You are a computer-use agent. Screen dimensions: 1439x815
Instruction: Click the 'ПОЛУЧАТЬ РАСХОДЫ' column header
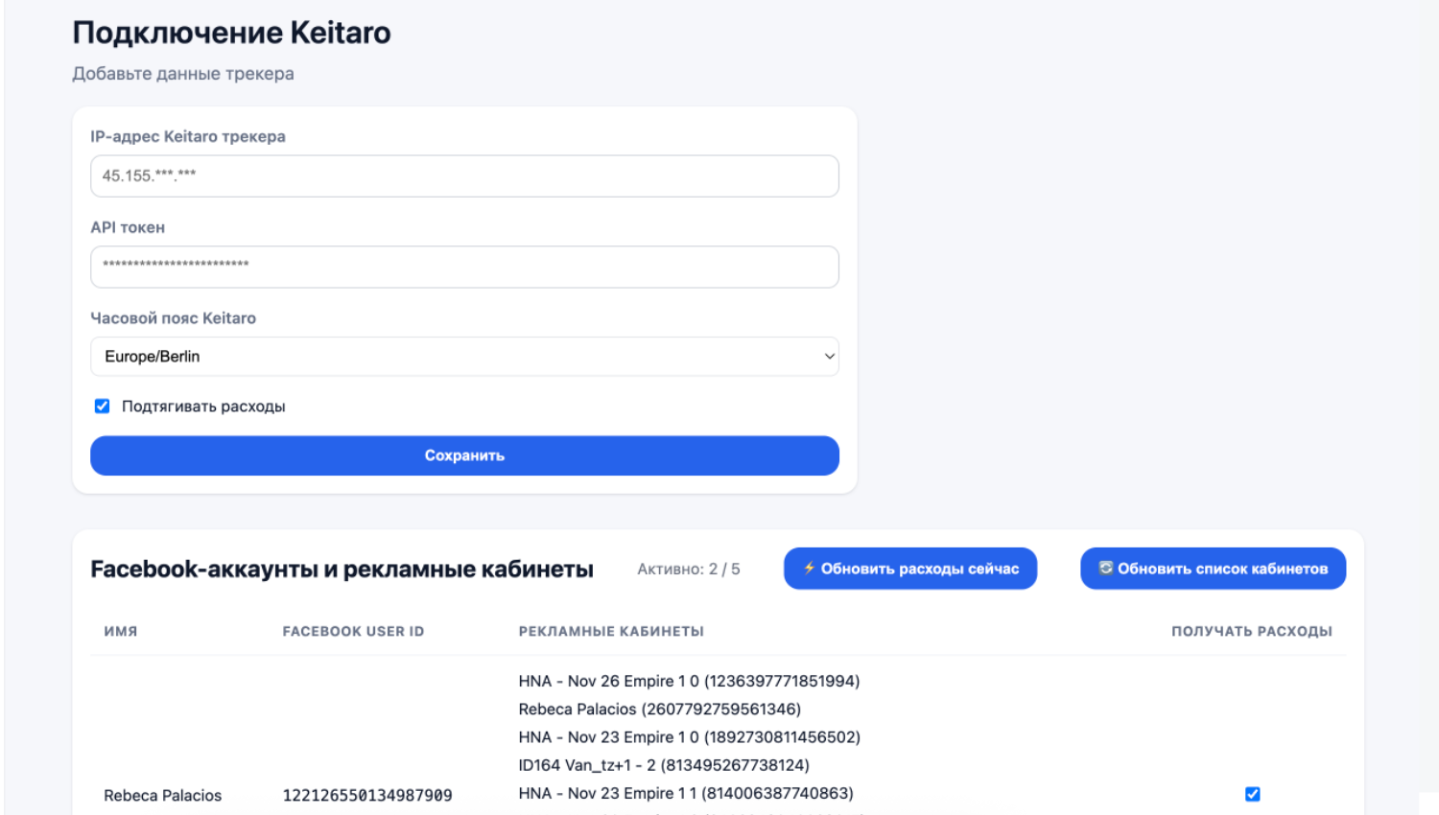click(x=1251, y=631)
